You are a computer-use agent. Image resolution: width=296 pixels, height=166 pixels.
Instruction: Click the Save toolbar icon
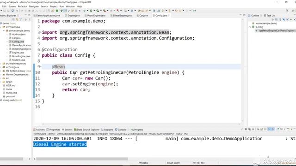[4, 11]
